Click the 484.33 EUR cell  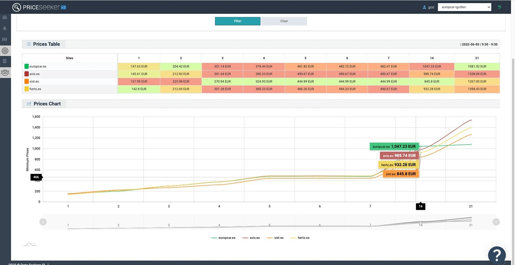tap(347, 89)
